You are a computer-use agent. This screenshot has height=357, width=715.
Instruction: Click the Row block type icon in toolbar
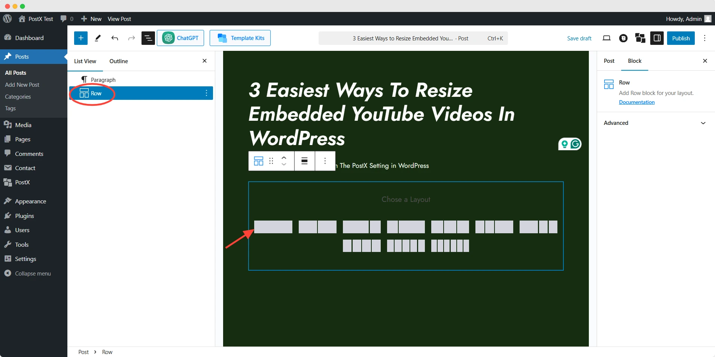click(x=258, y=161)
